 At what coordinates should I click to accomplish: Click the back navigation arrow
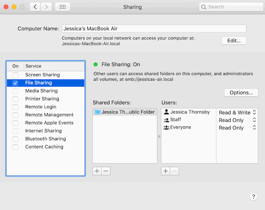(35, 7)
